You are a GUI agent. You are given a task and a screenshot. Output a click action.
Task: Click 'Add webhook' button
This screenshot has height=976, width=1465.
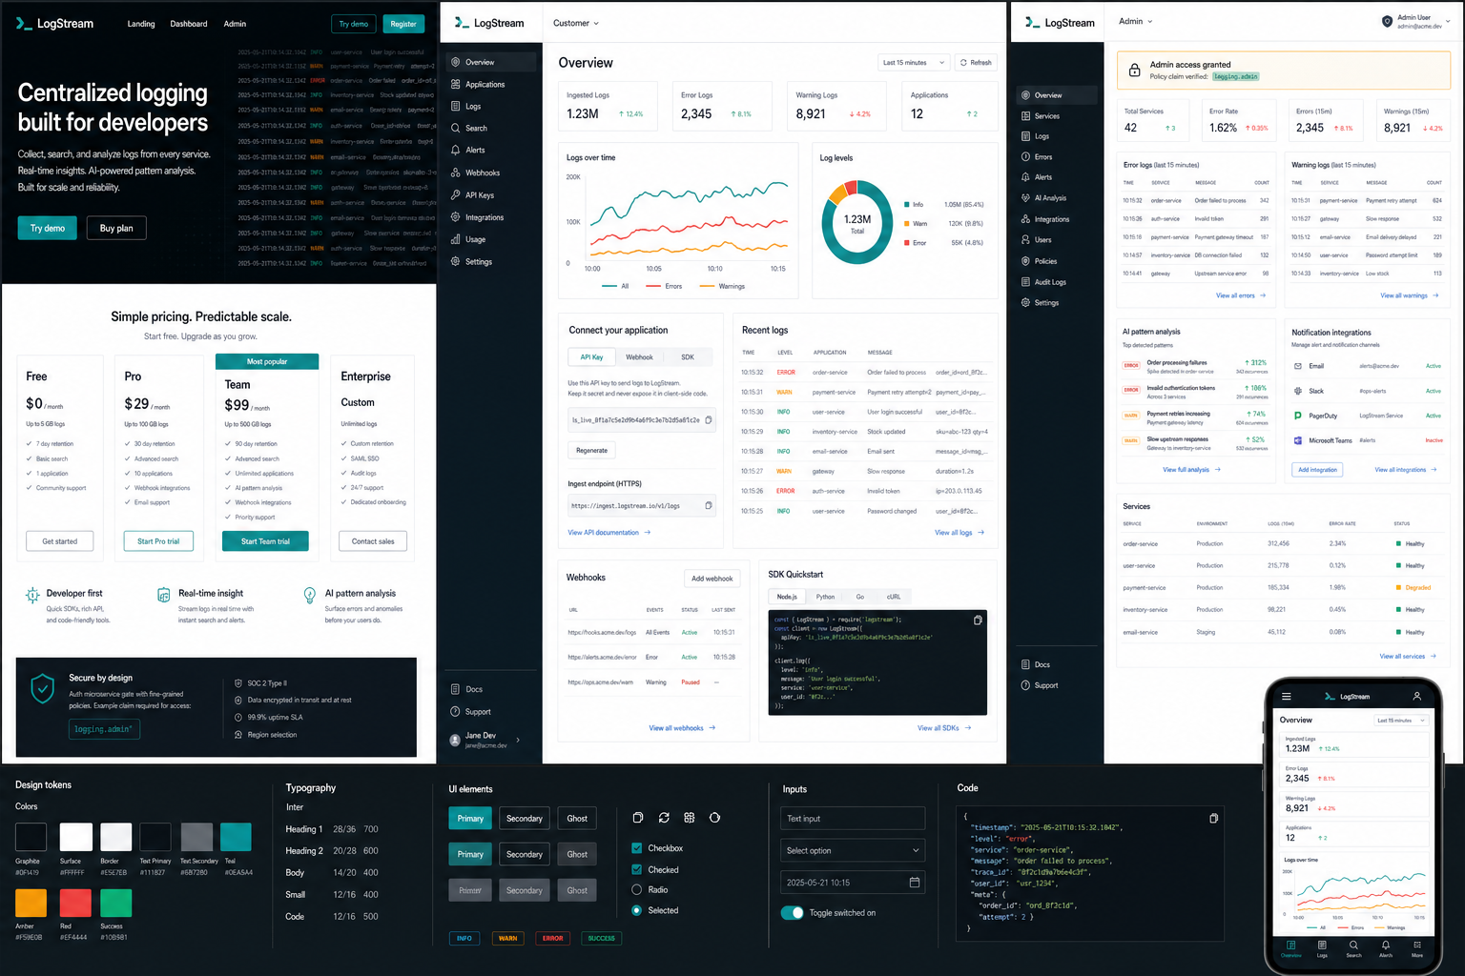pos(712,579)
